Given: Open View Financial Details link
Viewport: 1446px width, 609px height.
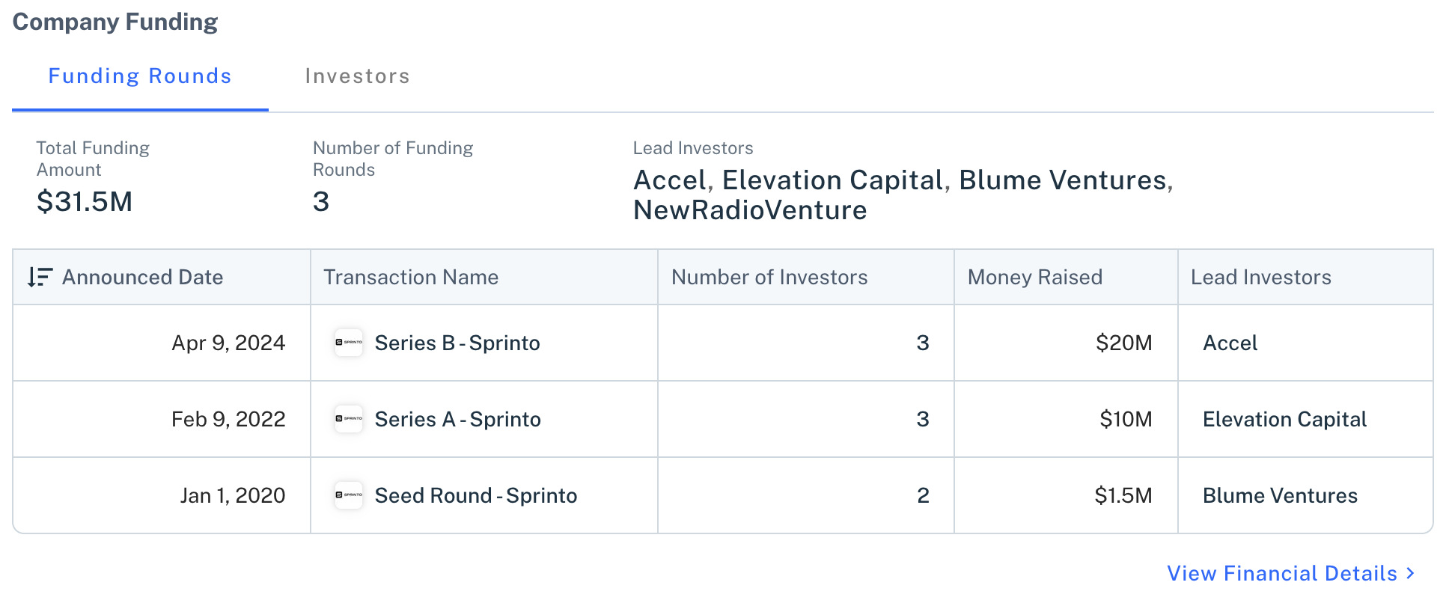Looking at the screenshot, I should [x=1282, y=573].
